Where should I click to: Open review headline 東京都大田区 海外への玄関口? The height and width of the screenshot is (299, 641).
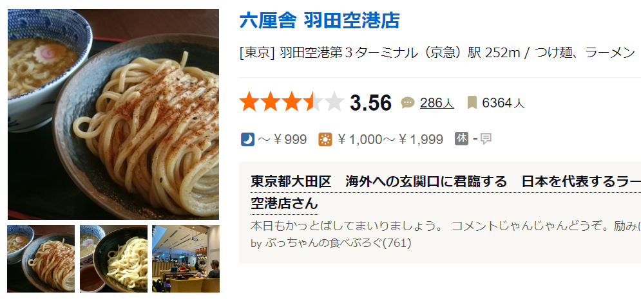tap(446, 182)
